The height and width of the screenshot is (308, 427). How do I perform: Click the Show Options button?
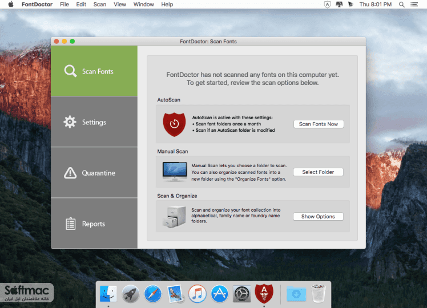[318, 217]
